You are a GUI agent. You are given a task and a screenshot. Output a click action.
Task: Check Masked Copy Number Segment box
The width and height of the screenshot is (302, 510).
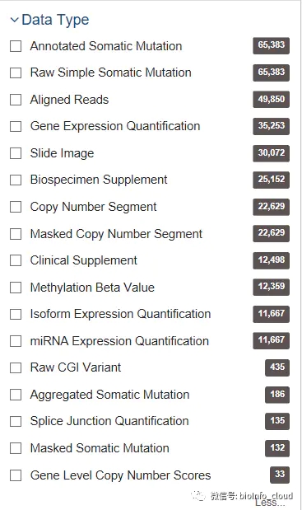point(16,234)
